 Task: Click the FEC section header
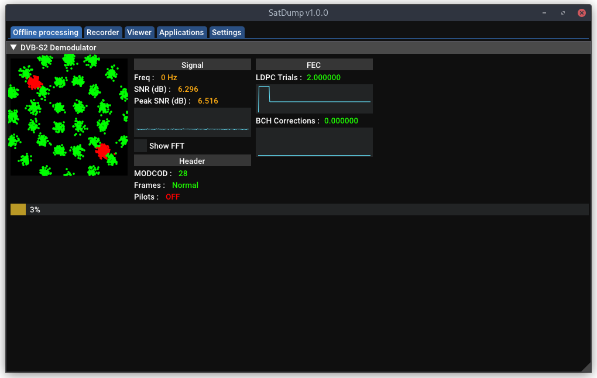314,65
